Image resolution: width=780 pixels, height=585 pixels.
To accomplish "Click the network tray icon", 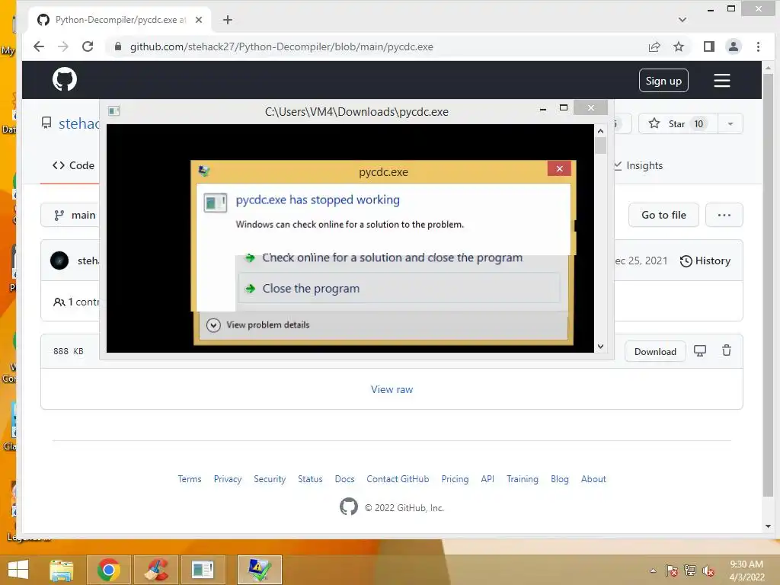I will pos(690,571).
